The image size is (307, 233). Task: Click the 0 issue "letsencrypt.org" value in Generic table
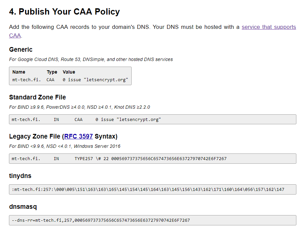coord(95,80)
